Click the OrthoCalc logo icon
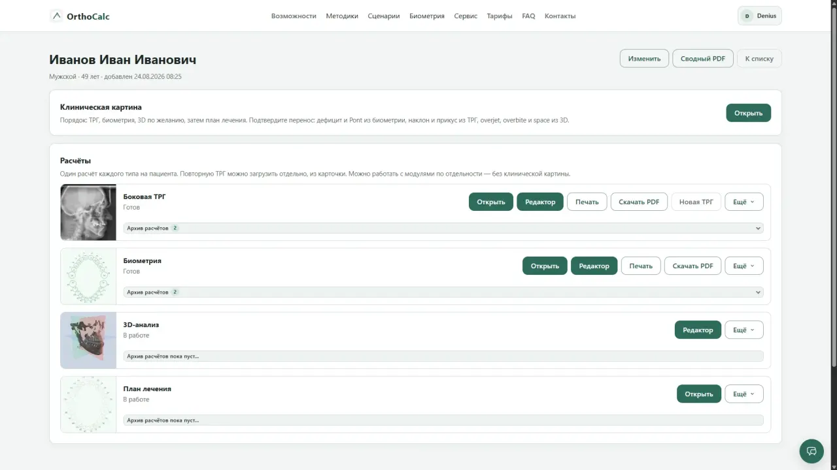 pos(57,16)
